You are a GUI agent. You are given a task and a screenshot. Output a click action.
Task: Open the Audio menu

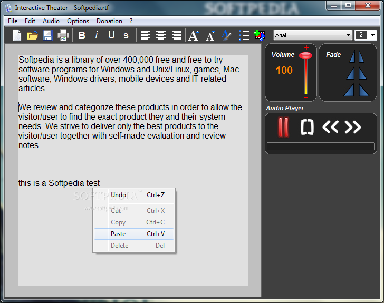(51, 21)
